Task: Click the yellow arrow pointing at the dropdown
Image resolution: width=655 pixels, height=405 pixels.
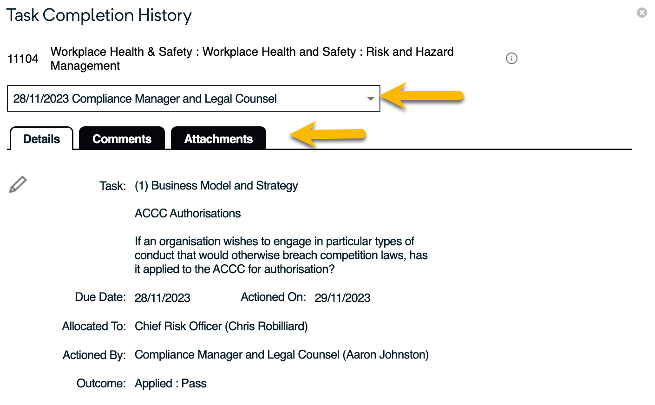Action: point(422,96)
